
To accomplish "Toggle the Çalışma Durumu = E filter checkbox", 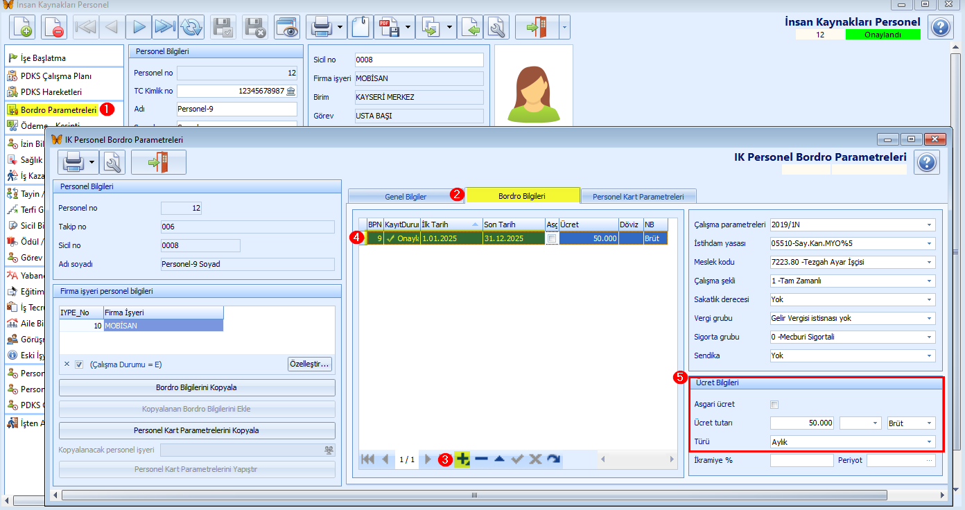I will point(79,364).
